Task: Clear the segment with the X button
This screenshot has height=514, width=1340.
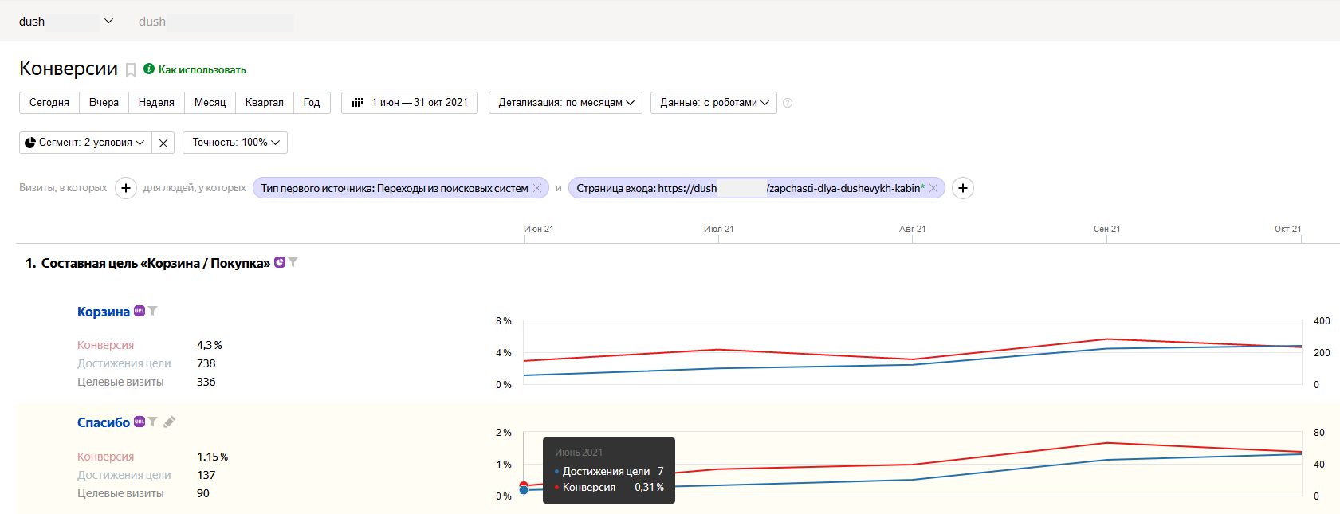Action: coord(163,143)
